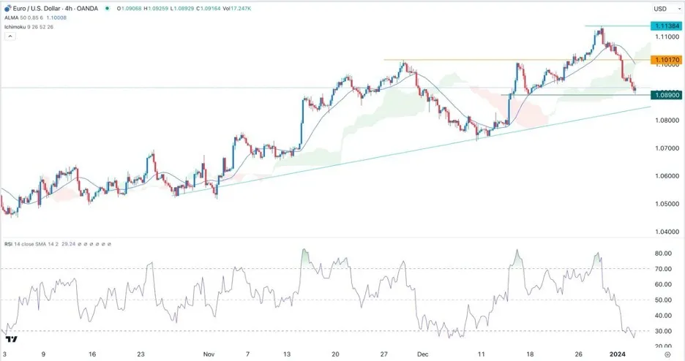Click the 1.11384 blue price label
This screenshot has height=361, width=685.
point(666,26)
